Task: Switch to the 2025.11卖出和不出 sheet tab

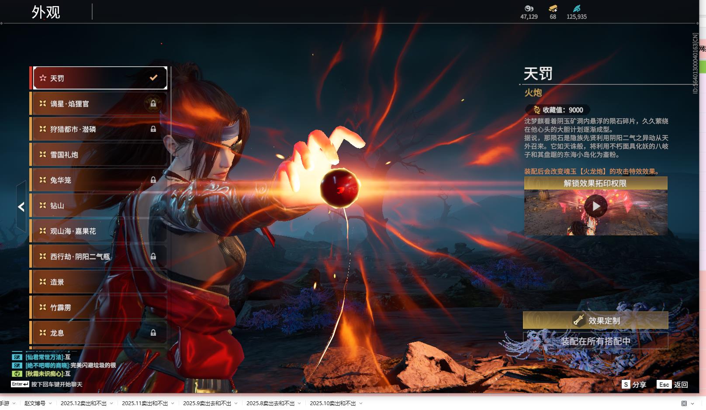Action: (x=145, y=403)
